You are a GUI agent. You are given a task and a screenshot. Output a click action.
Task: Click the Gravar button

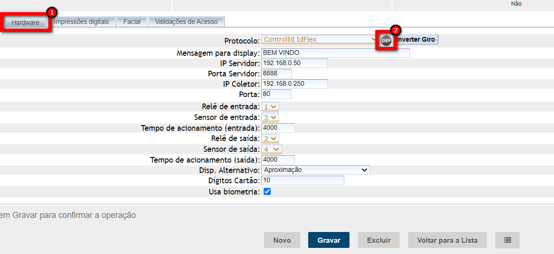328,240
